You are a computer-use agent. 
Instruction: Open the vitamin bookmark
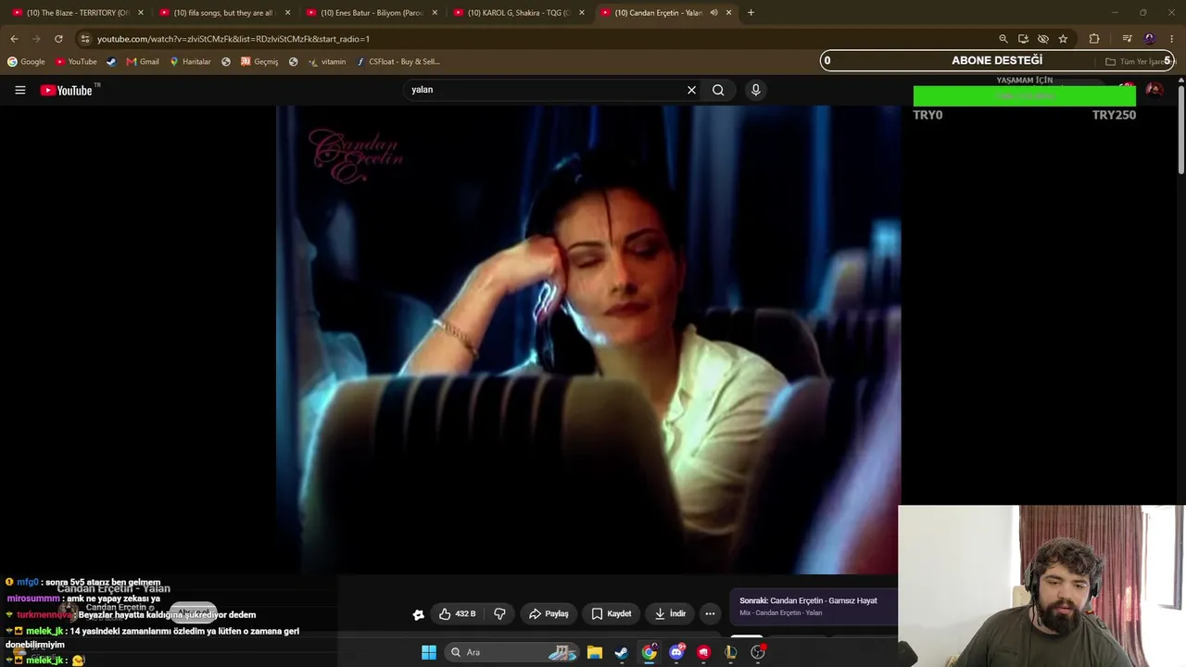327,62
